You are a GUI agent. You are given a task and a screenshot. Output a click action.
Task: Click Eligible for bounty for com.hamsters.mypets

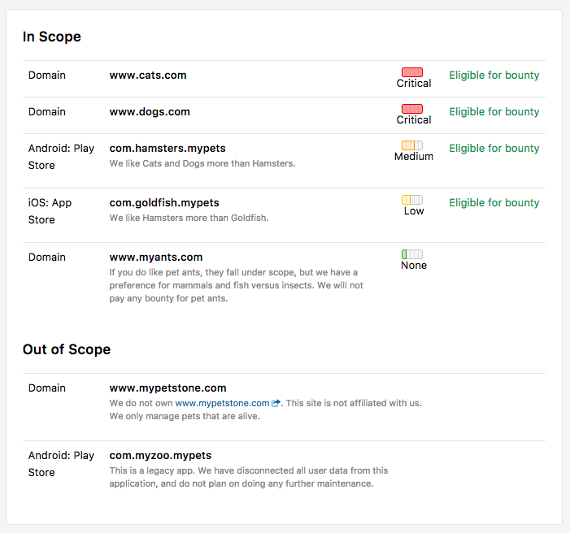(x=494, y=149)
